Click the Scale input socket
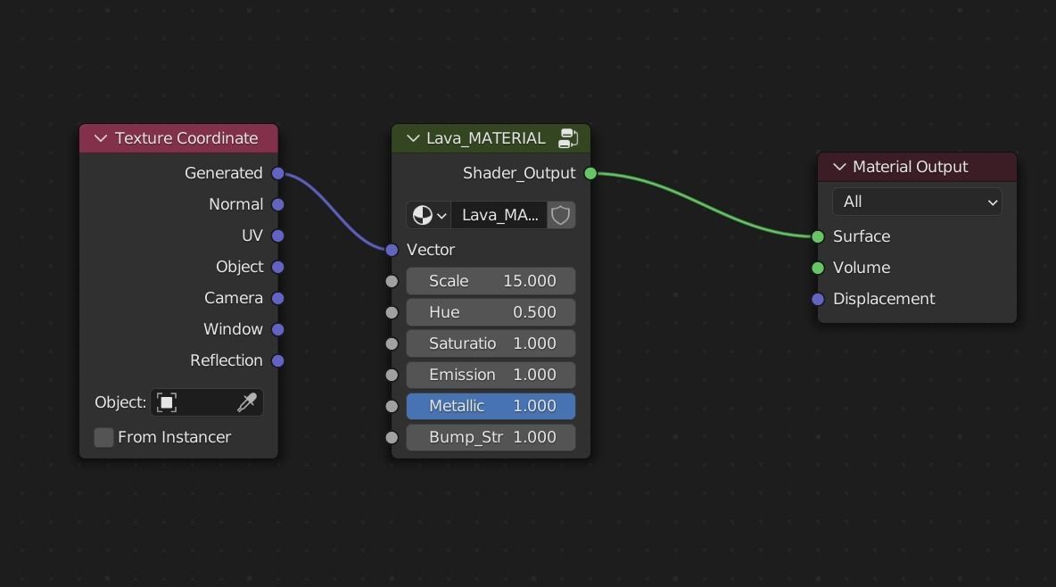 pyautogui.click(x=392, y=281)
